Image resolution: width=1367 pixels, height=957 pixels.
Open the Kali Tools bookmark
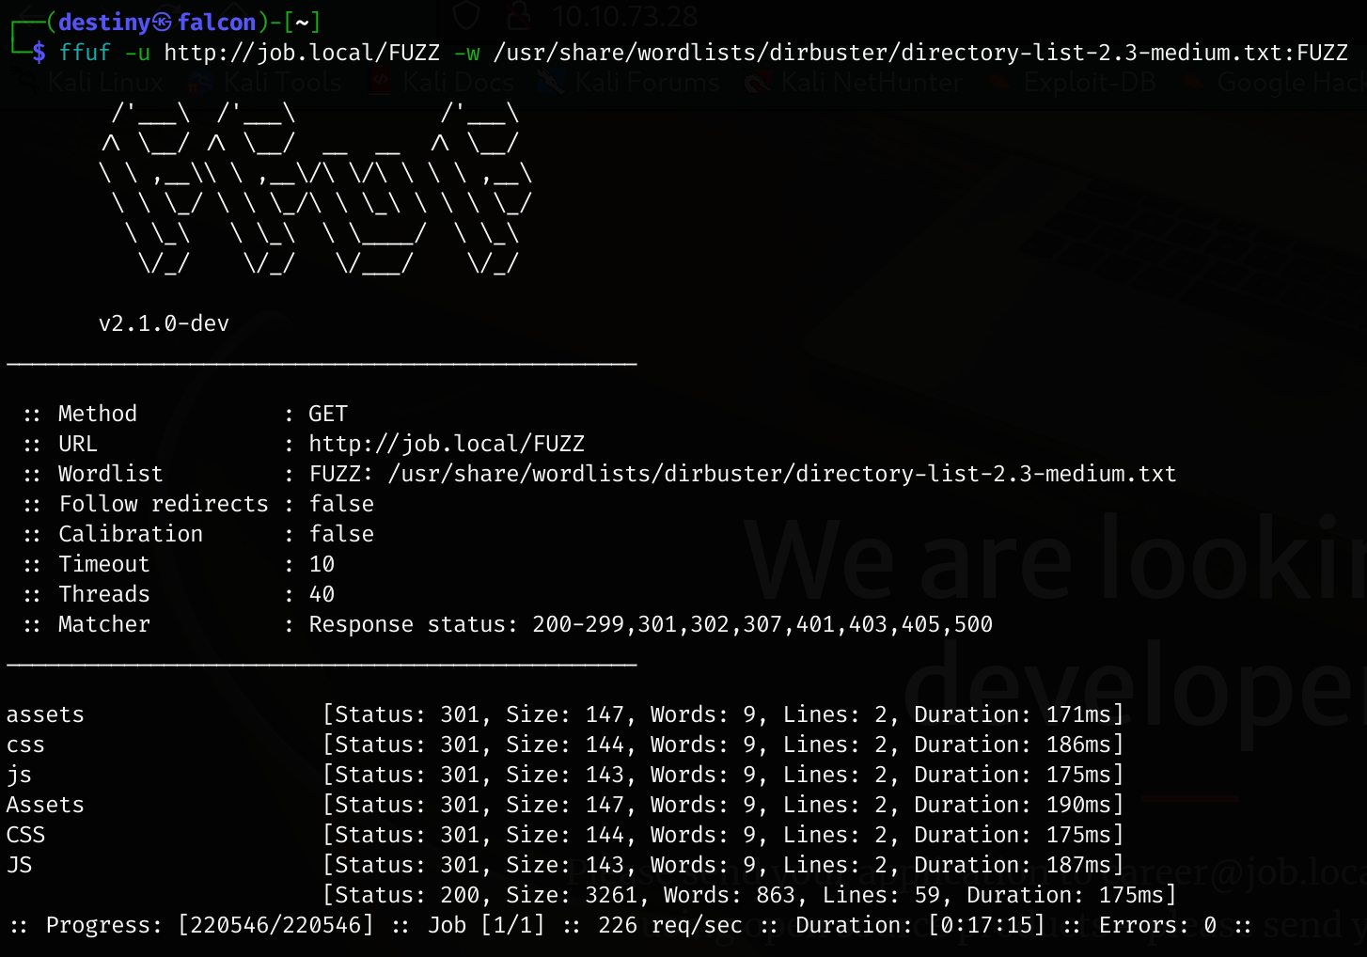[x=280, y=83]
